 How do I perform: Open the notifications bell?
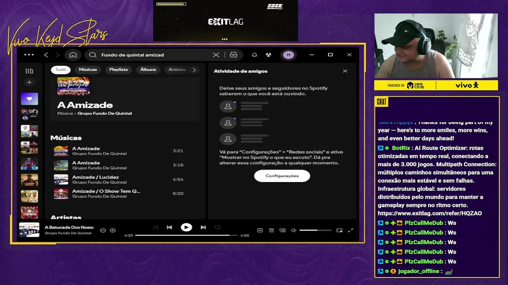coord(254,55)
